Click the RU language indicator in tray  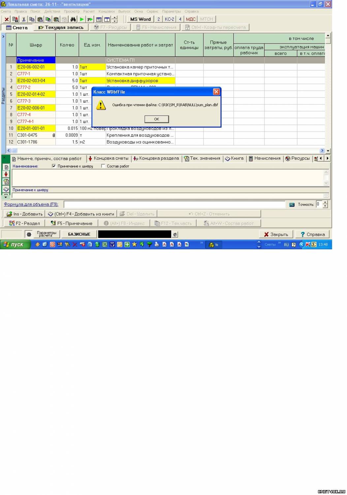point(286,245)
